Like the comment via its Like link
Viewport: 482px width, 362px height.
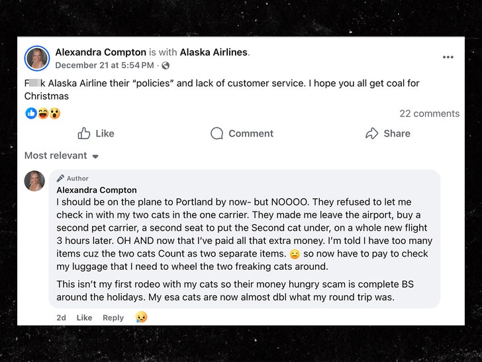coord(84,318)
